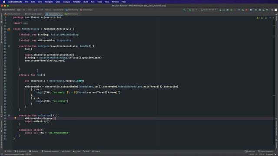Click the UTF-8 encoding in status bar
The height and width of the screenshot is (156, 278).
[262, 154]
